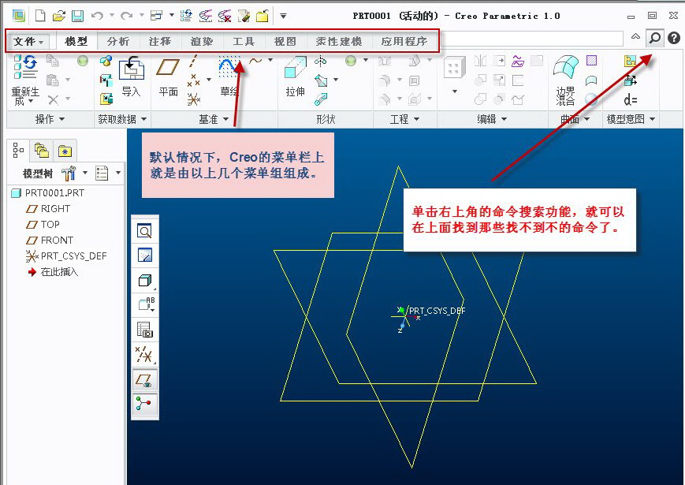Image resolution: width=685 pixels, height=485 pixels.
Task: Click the purple fill icon in 曲面 group
Action: (x=591, y=60)
